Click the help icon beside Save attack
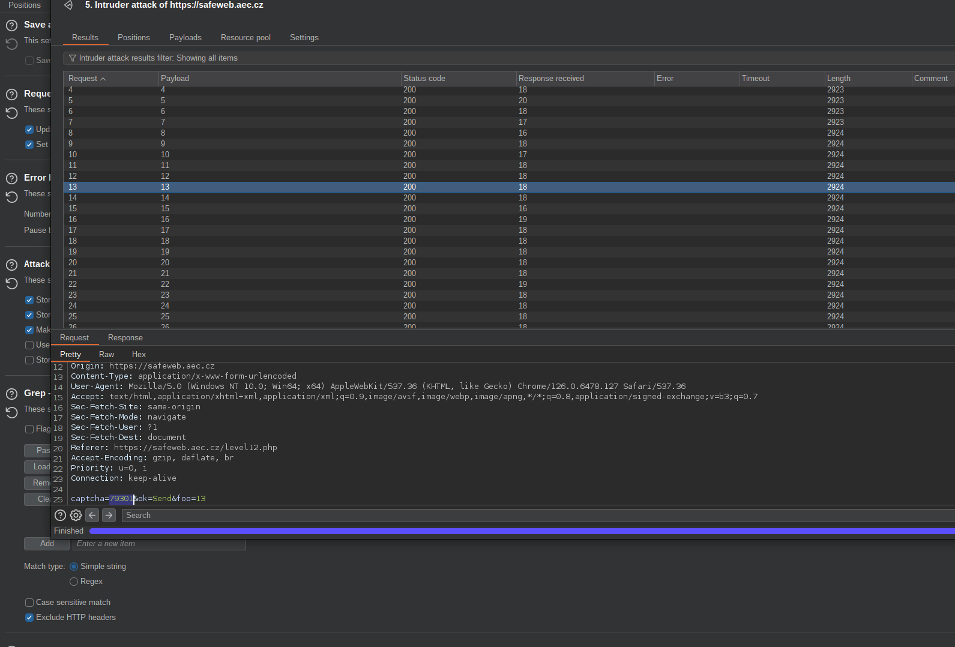The width and height of the screenshot is (955, 647). coord(11,26)
